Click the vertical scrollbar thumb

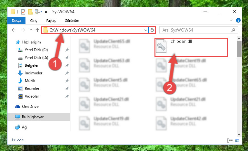pyautogui.click(x=239, y=49)
